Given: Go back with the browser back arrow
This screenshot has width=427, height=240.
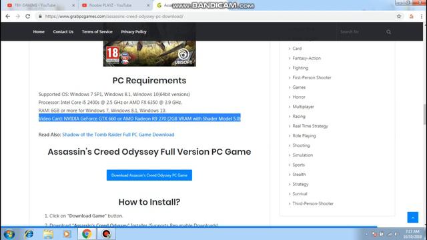Looking at the screenshot, I should [x=7, y=16].
